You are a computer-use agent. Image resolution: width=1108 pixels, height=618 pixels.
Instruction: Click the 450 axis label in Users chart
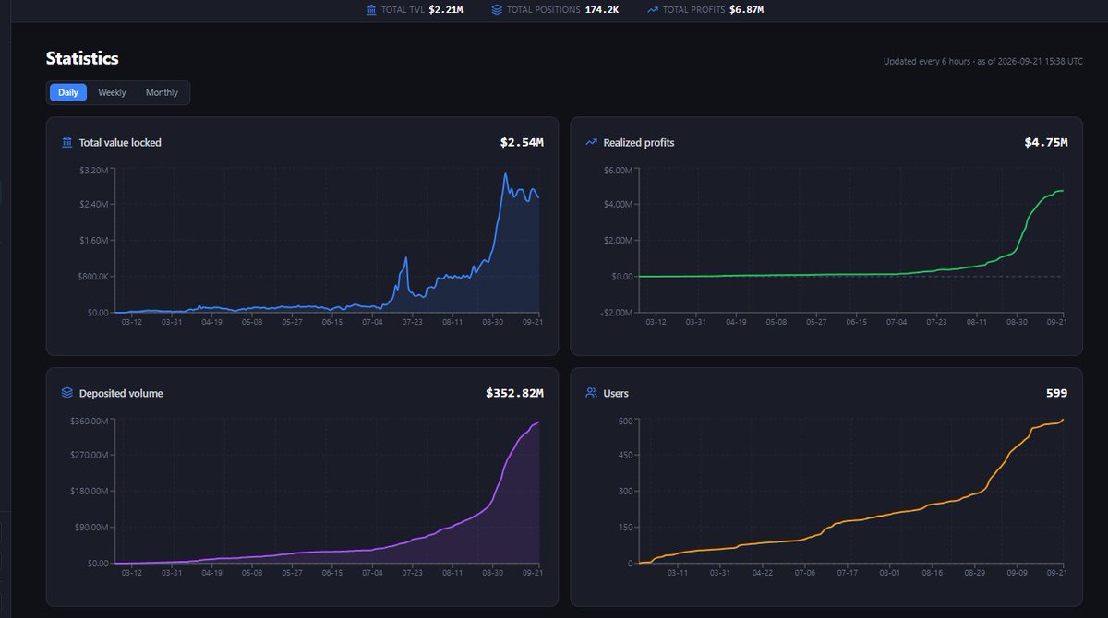[624, 456]
